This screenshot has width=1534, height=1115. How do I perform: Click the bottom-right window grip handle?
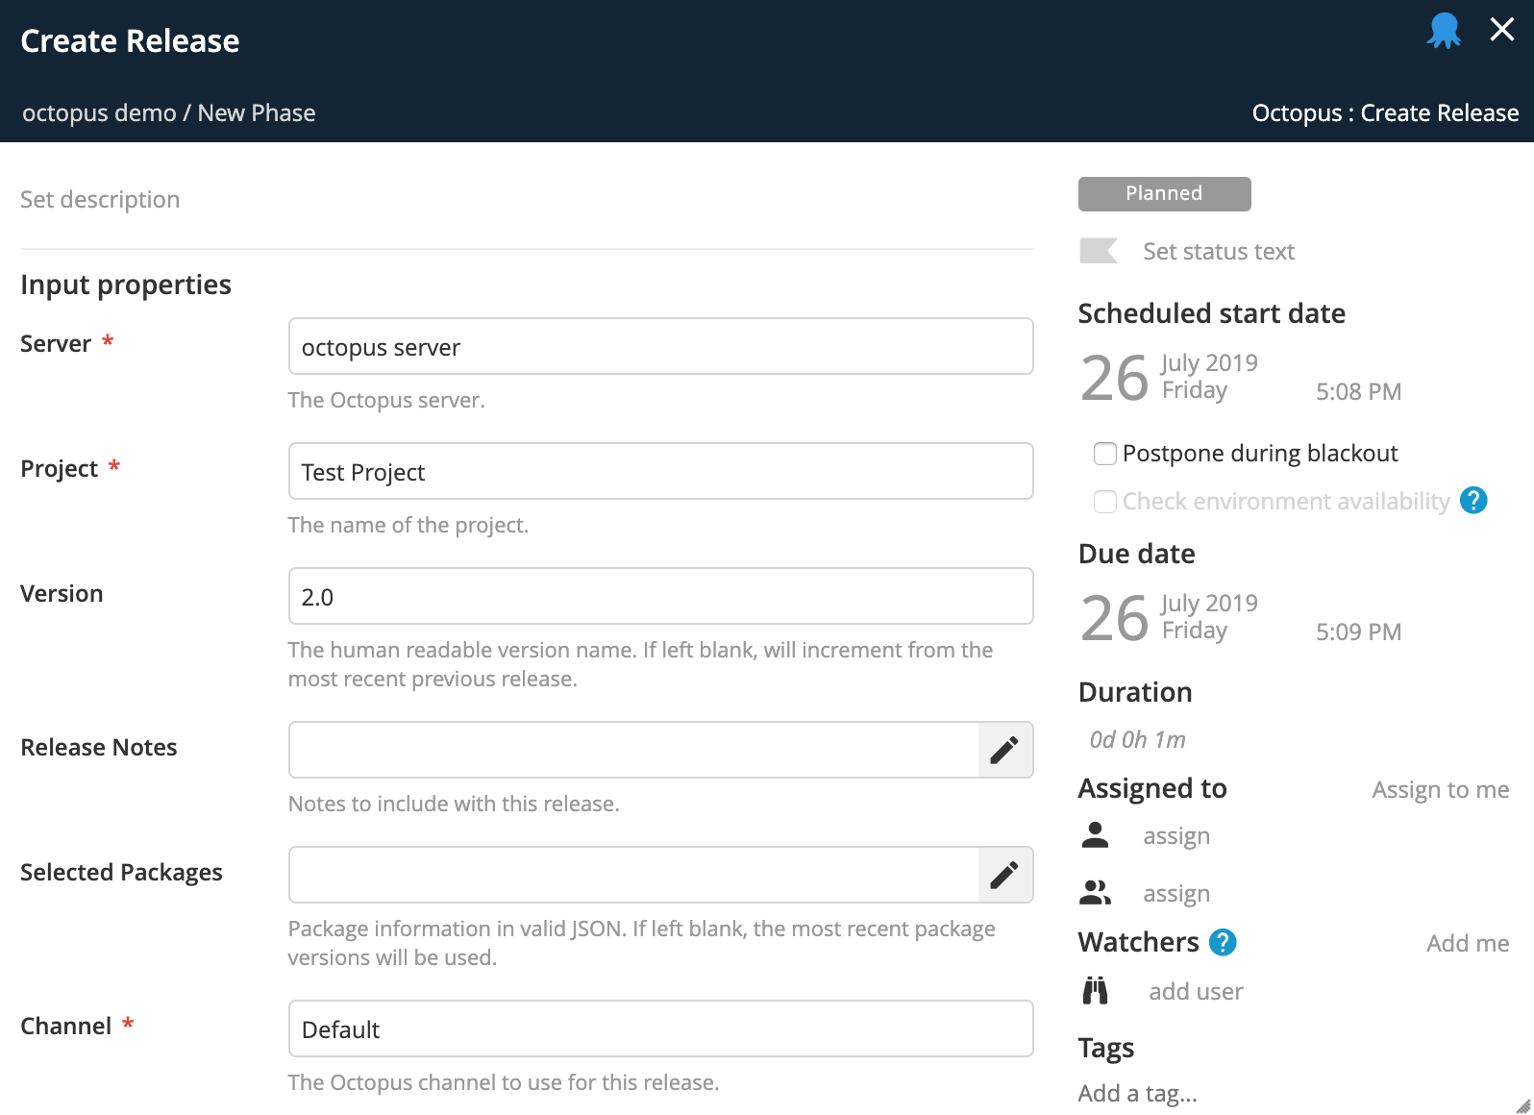[1522, 1105]
